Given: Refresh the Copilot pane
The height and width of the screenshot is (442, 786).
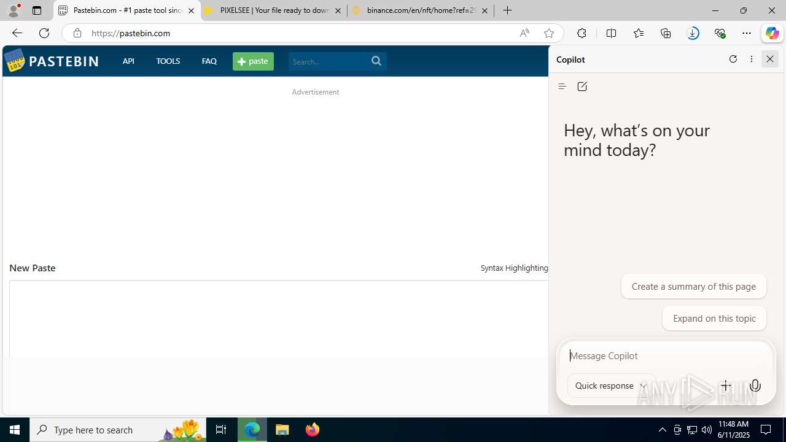Looking at the screenshot, I should point(733,59).
